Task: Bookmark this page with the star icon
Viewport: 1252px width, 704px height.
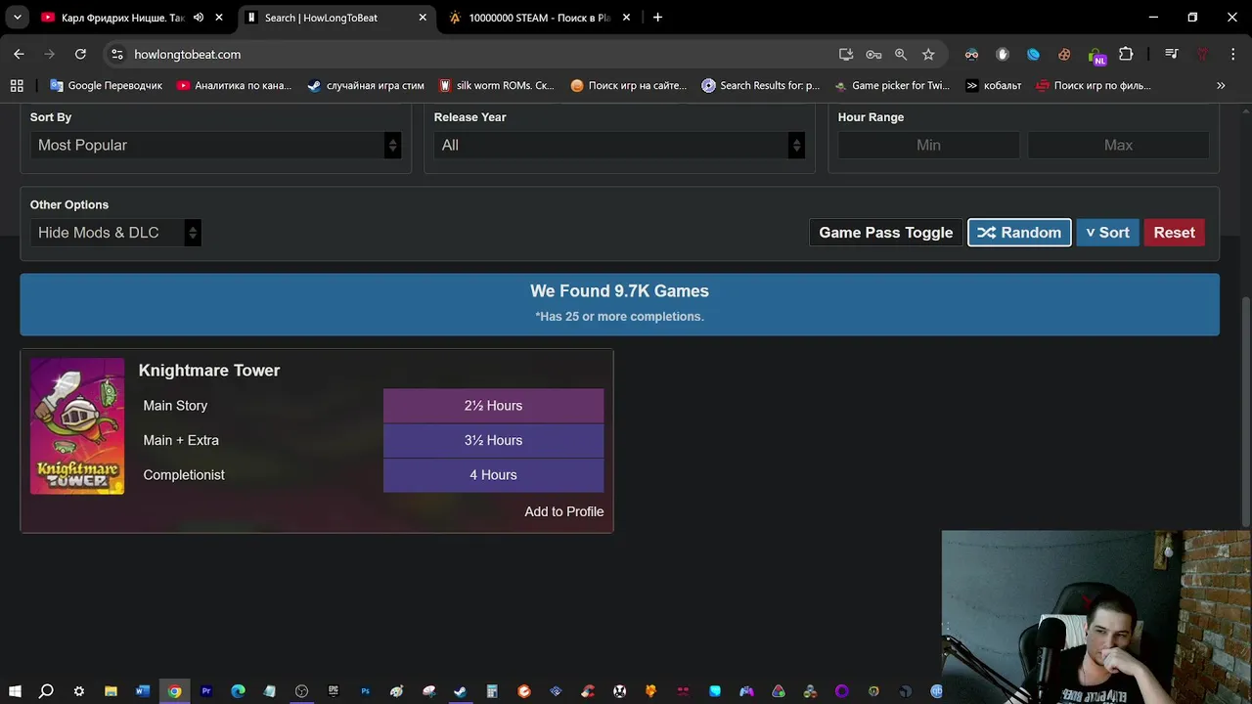Action: click(928, 55)
